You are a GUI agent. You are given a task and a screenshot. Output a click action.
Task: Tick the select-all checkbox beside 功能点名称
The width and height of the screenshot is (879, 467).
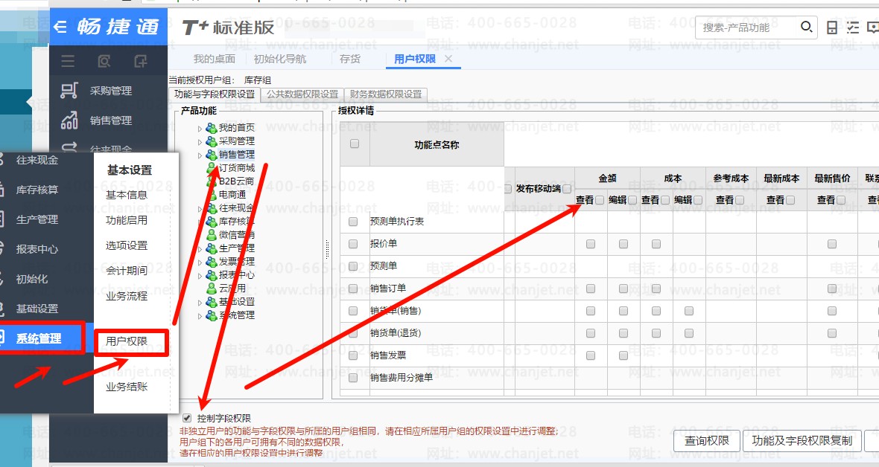point(355,144)
